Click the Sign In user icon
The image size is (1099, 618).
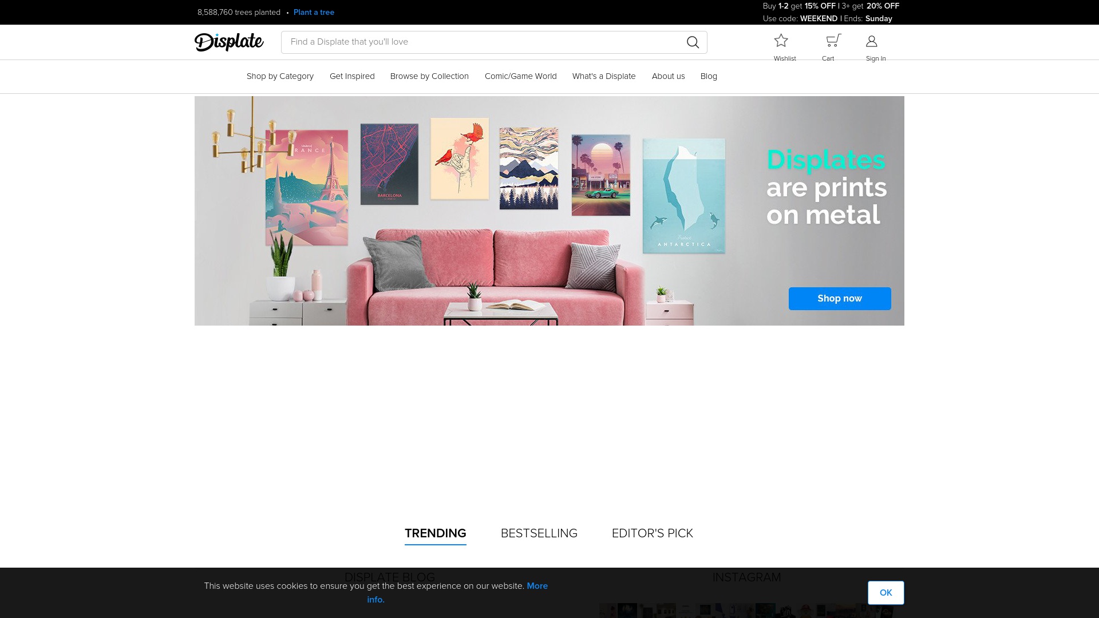coord(872,41)
